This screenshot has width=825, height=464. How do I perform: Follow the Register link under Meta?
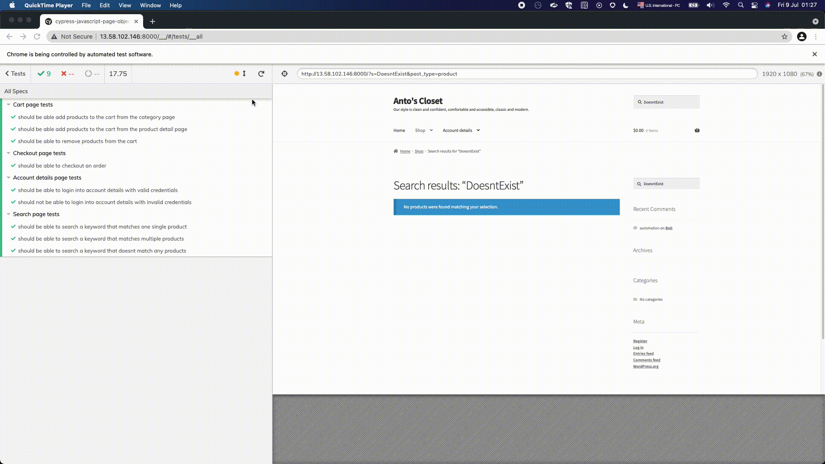tap(640, 341)
